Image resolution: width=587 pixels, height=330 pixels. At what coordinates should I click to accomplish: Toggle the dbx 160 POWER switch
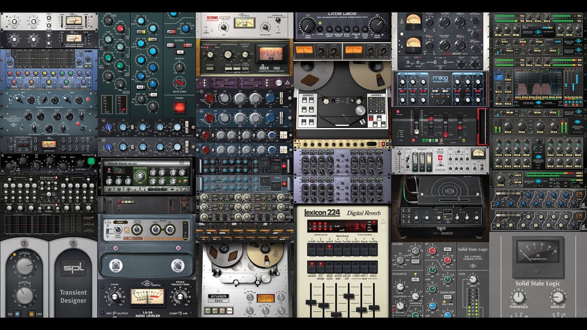pos(210,69)
